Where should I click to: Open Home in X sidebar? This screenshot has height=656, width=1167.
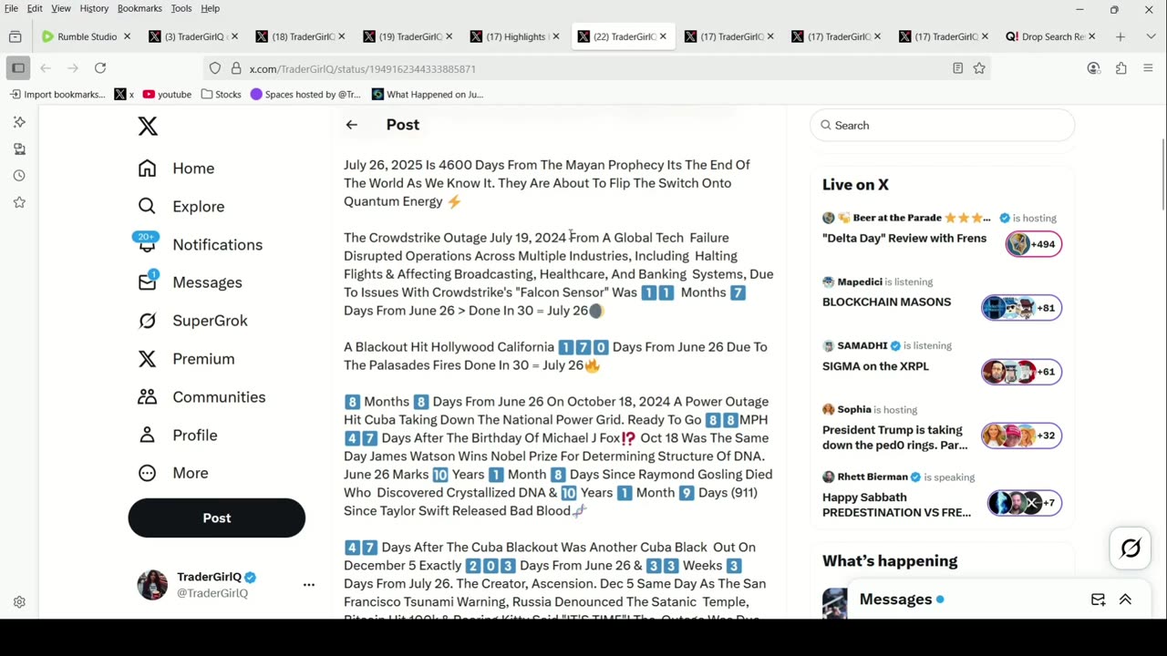[x=176, y=169]
